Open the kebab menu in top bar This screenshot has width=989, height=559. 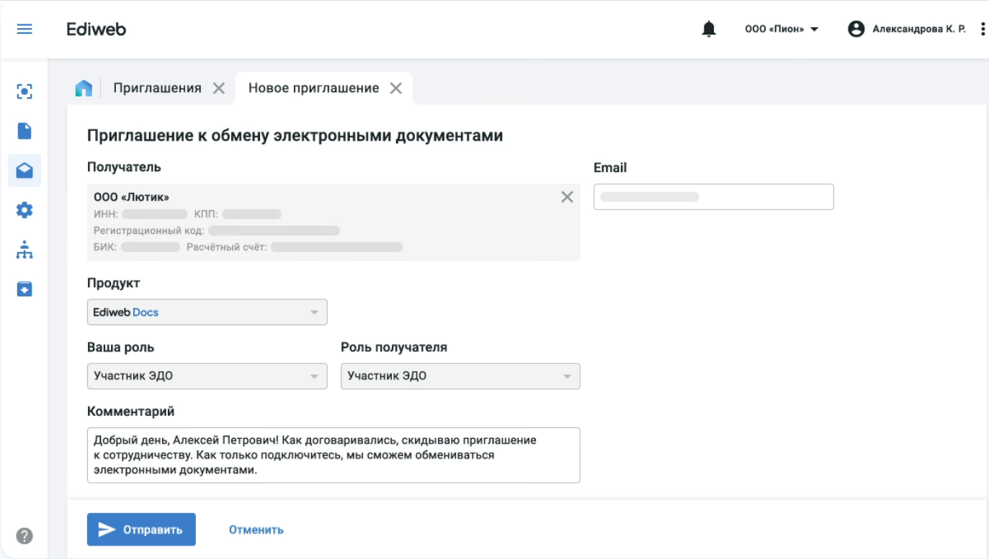[981, 29]
